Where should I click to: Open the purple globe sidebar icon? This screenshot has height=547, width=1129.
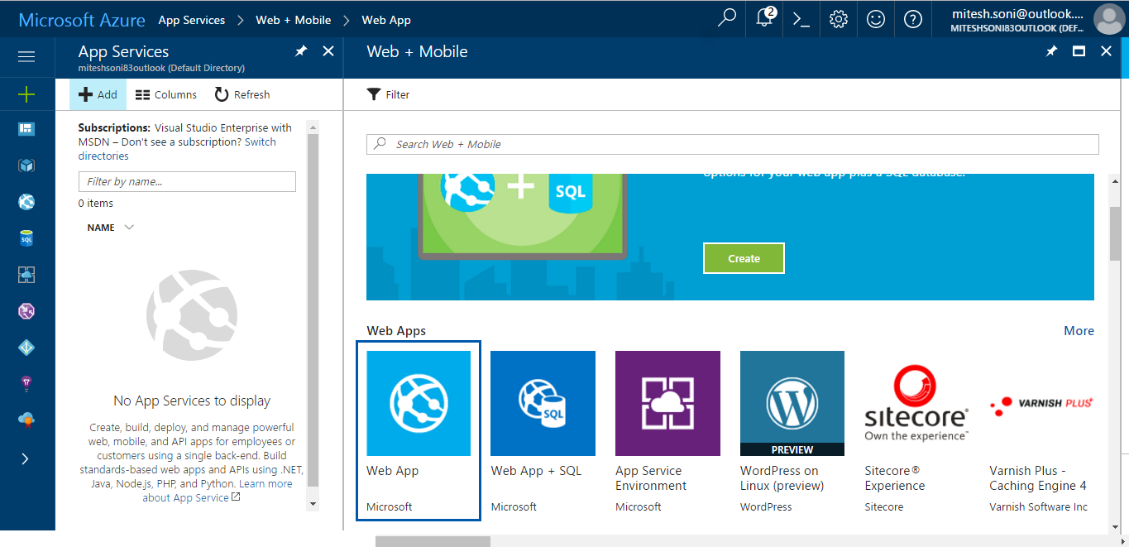pos(26,311)
